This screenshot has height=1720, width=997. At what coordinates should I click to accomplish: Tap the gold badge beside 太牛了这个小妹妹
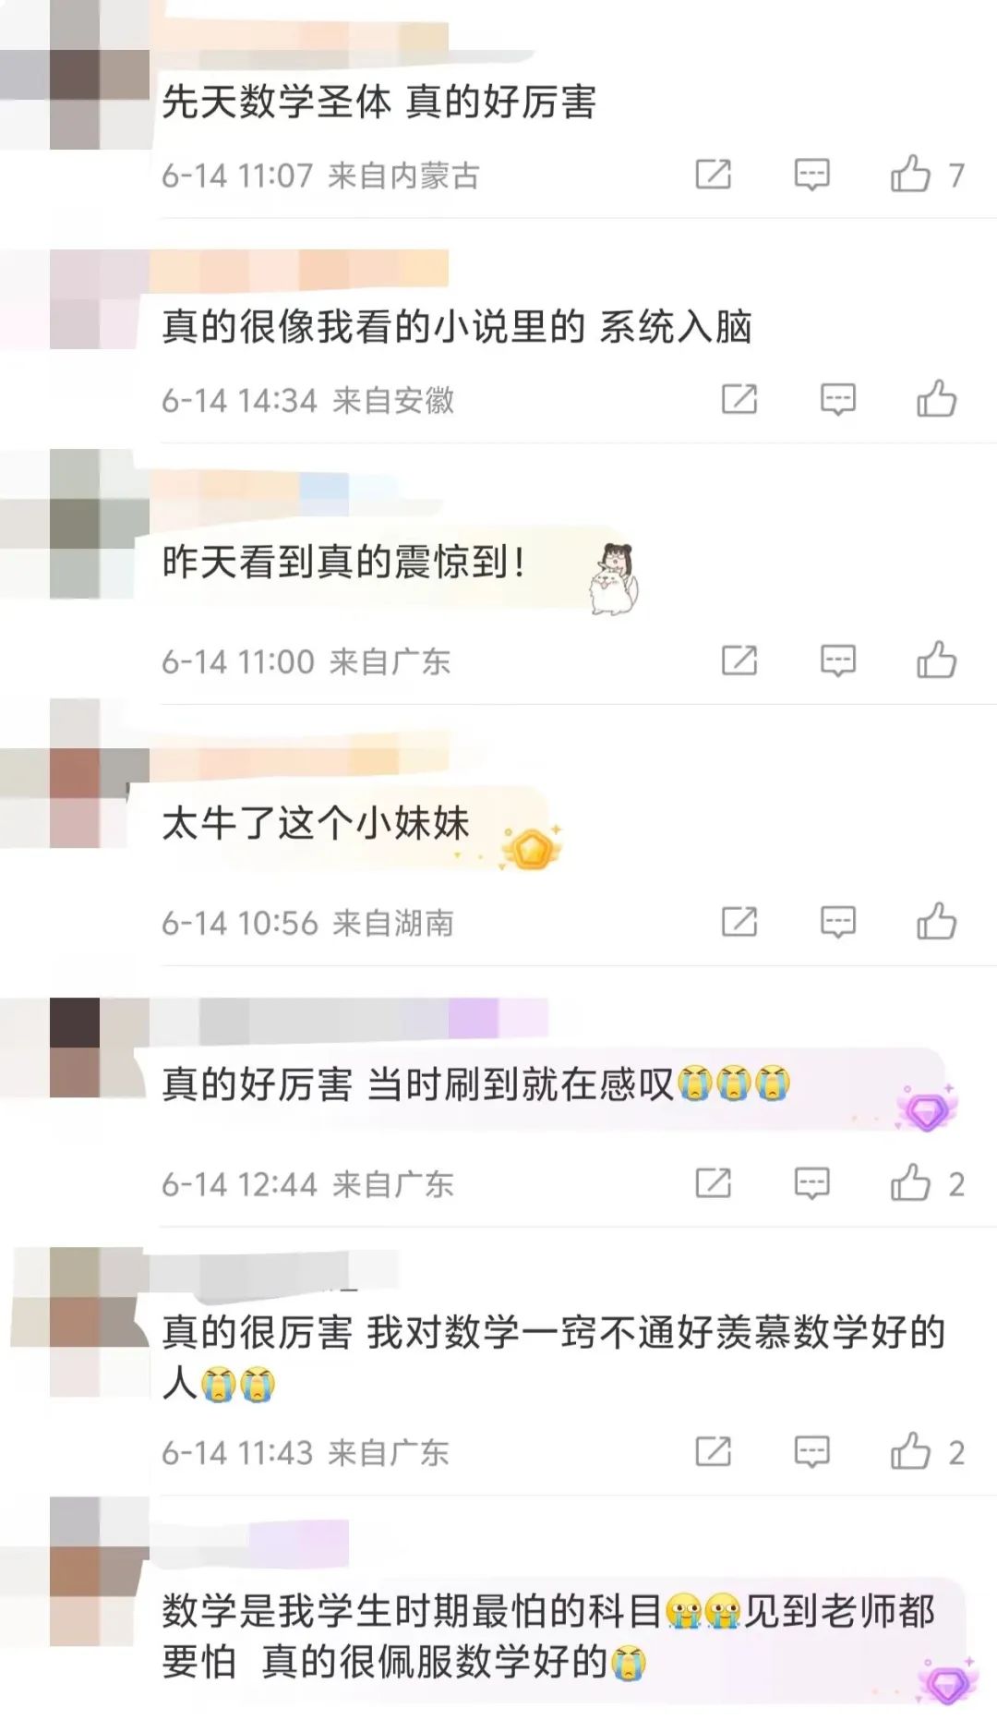pos(531,847)
